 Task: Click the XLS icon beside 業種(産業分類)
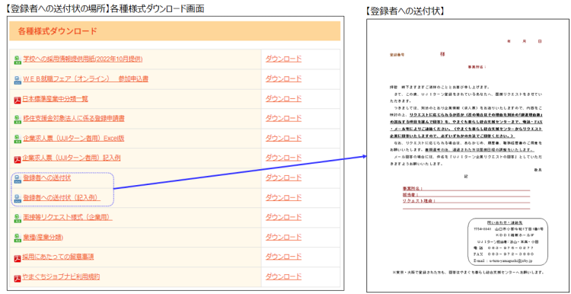pos(18,238)
